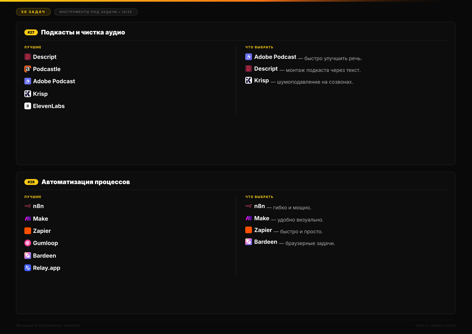Click the Bardeen icon in the left list

click(28, 256)
